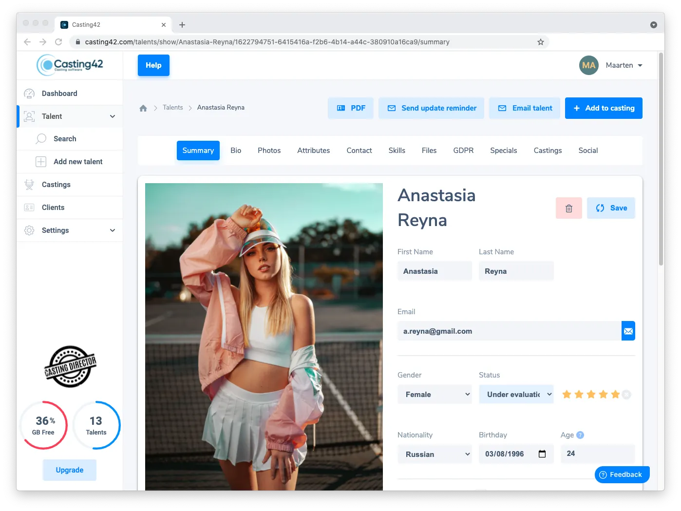Open the Attributes tab
681x511 pixels.
(313, 151)
